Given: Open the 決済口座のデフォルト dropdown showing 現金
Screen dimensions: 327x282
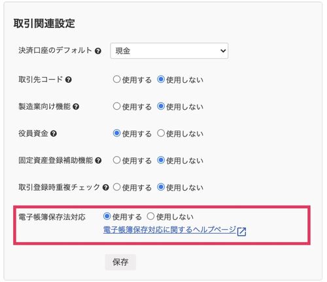Looking at the screenshot, I should (169, 51).
